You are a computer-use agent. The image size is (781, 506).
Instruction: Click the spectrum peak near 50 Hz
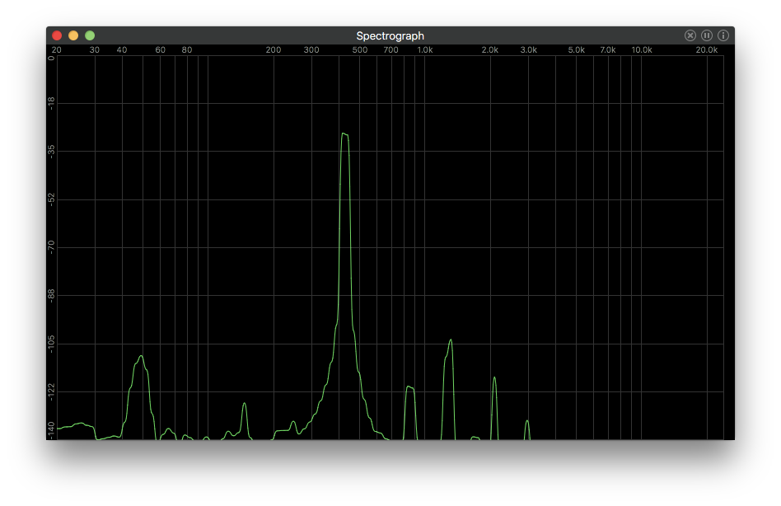pos(141,357)
